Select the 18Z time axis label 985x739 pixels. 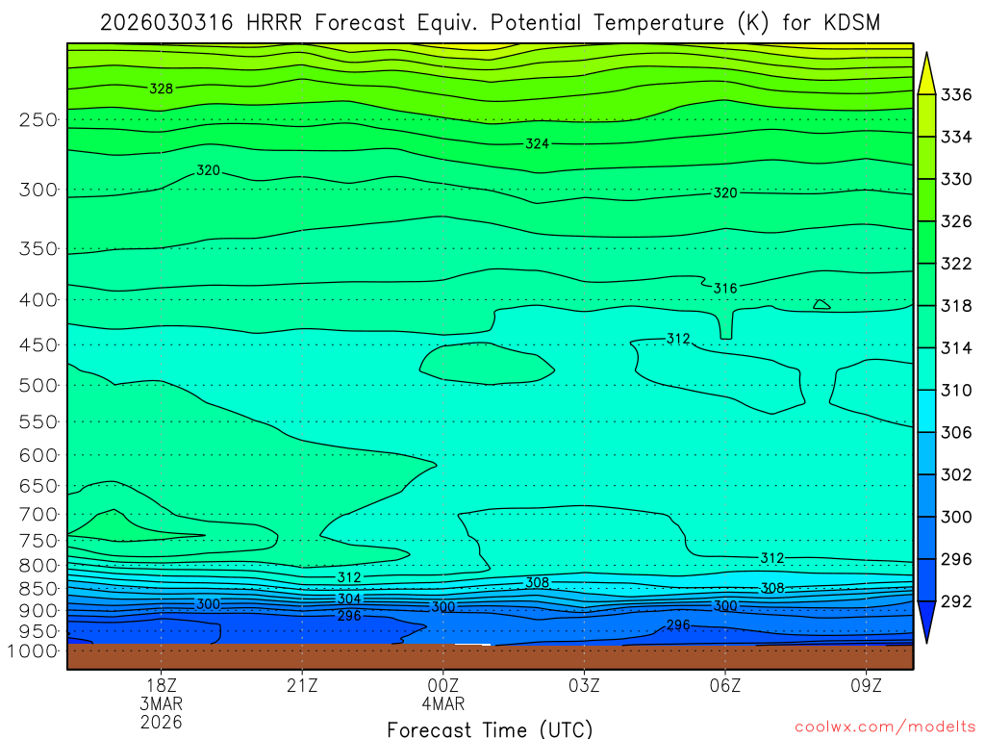point(162,685)
